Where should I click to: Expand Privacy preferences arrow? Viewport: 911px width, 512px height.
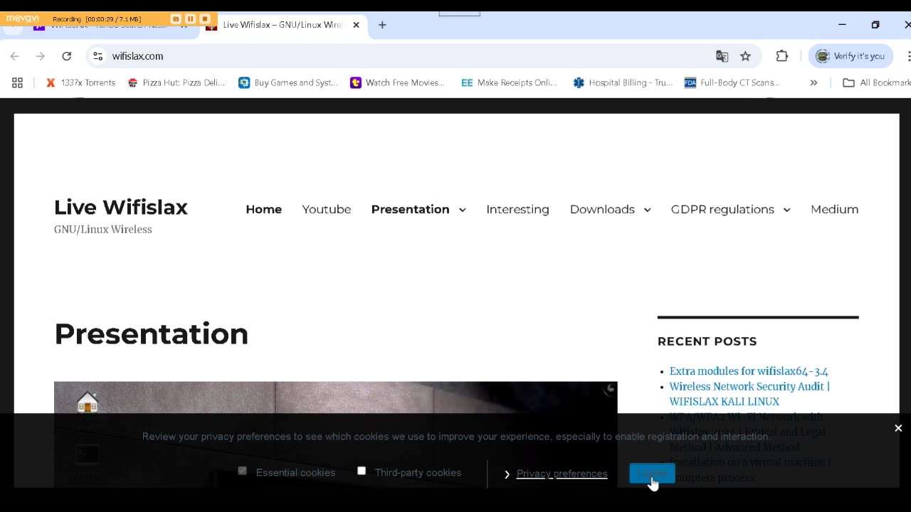pyautogui.click(x=507, y=474)
